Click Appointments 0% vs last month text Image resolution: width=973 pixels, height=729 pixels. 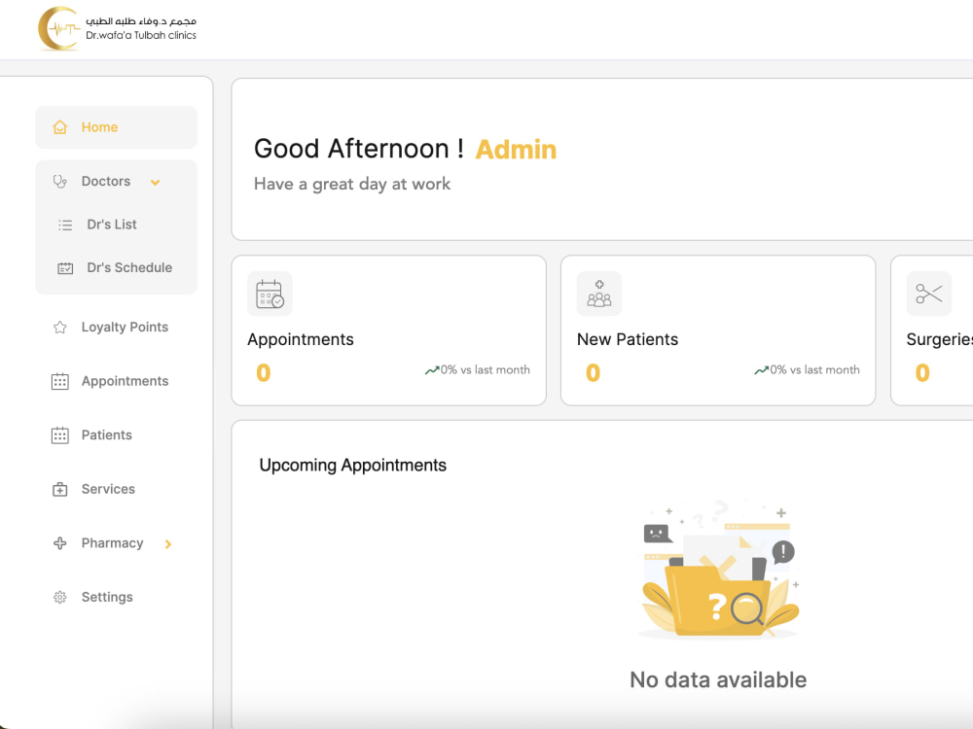(486, 370)
